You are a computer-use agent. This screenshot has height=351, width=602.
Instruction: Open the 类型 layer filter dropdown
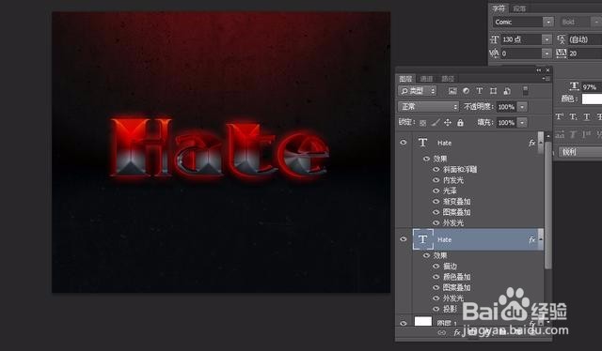click(x=418, y=91)
